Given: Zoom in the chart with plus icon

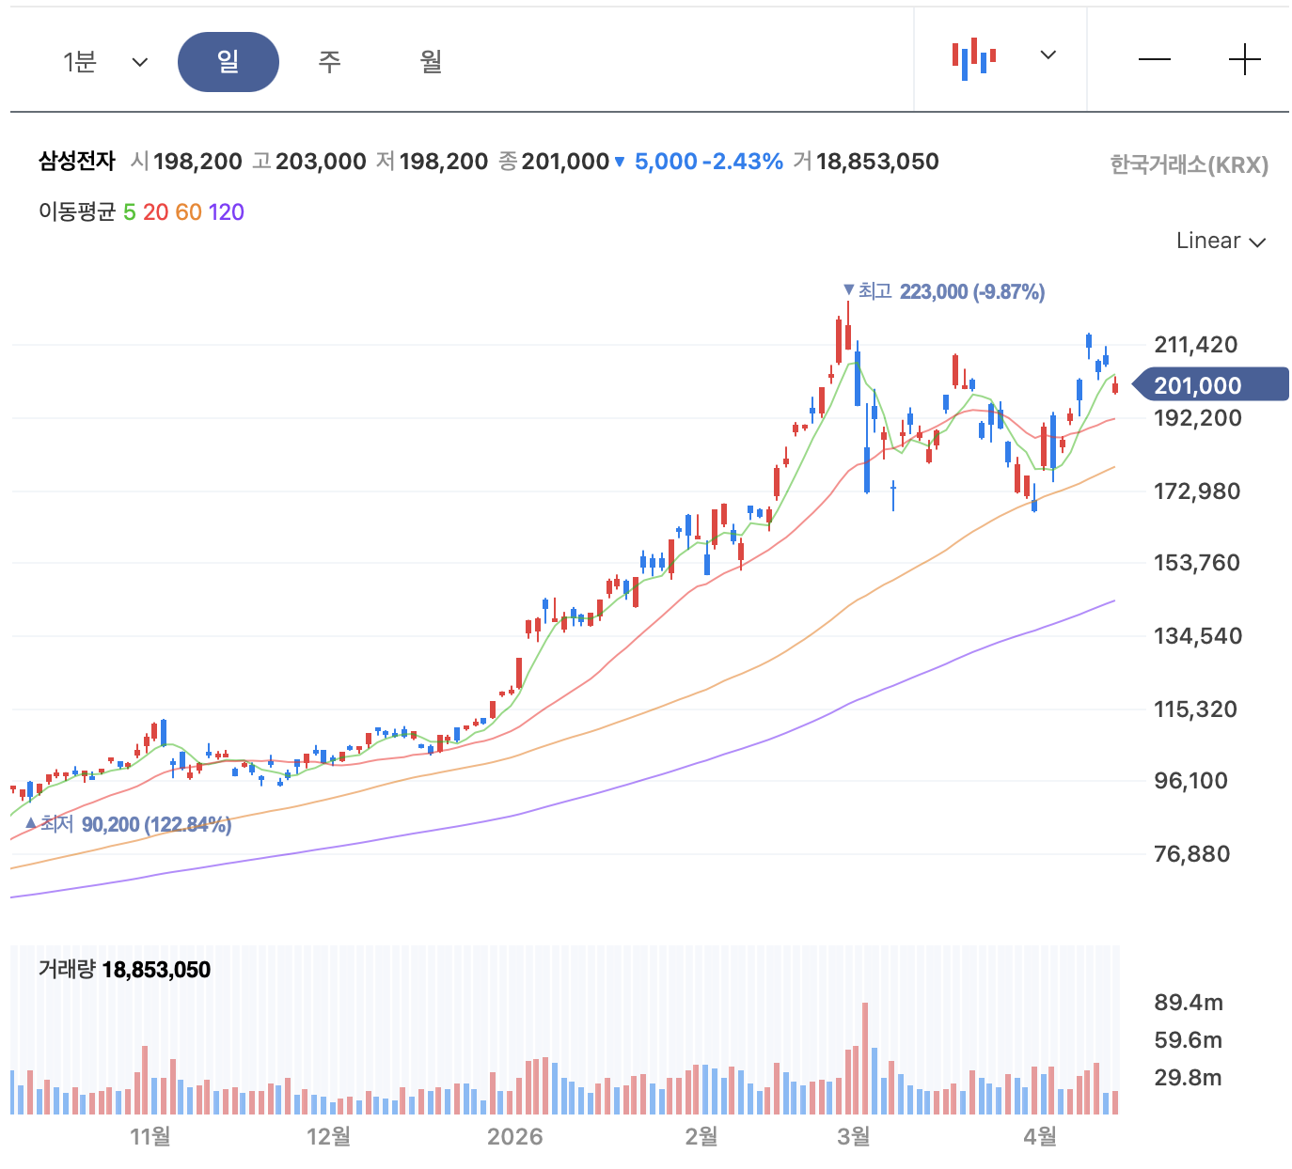Looking at the screenshot, I should pos(1244,60).
